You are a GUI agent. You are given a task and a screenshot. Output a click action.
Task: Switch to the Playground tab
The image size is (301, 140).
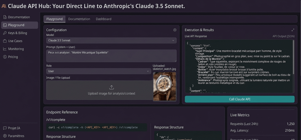pyautogui.click(x=54, y=19)
